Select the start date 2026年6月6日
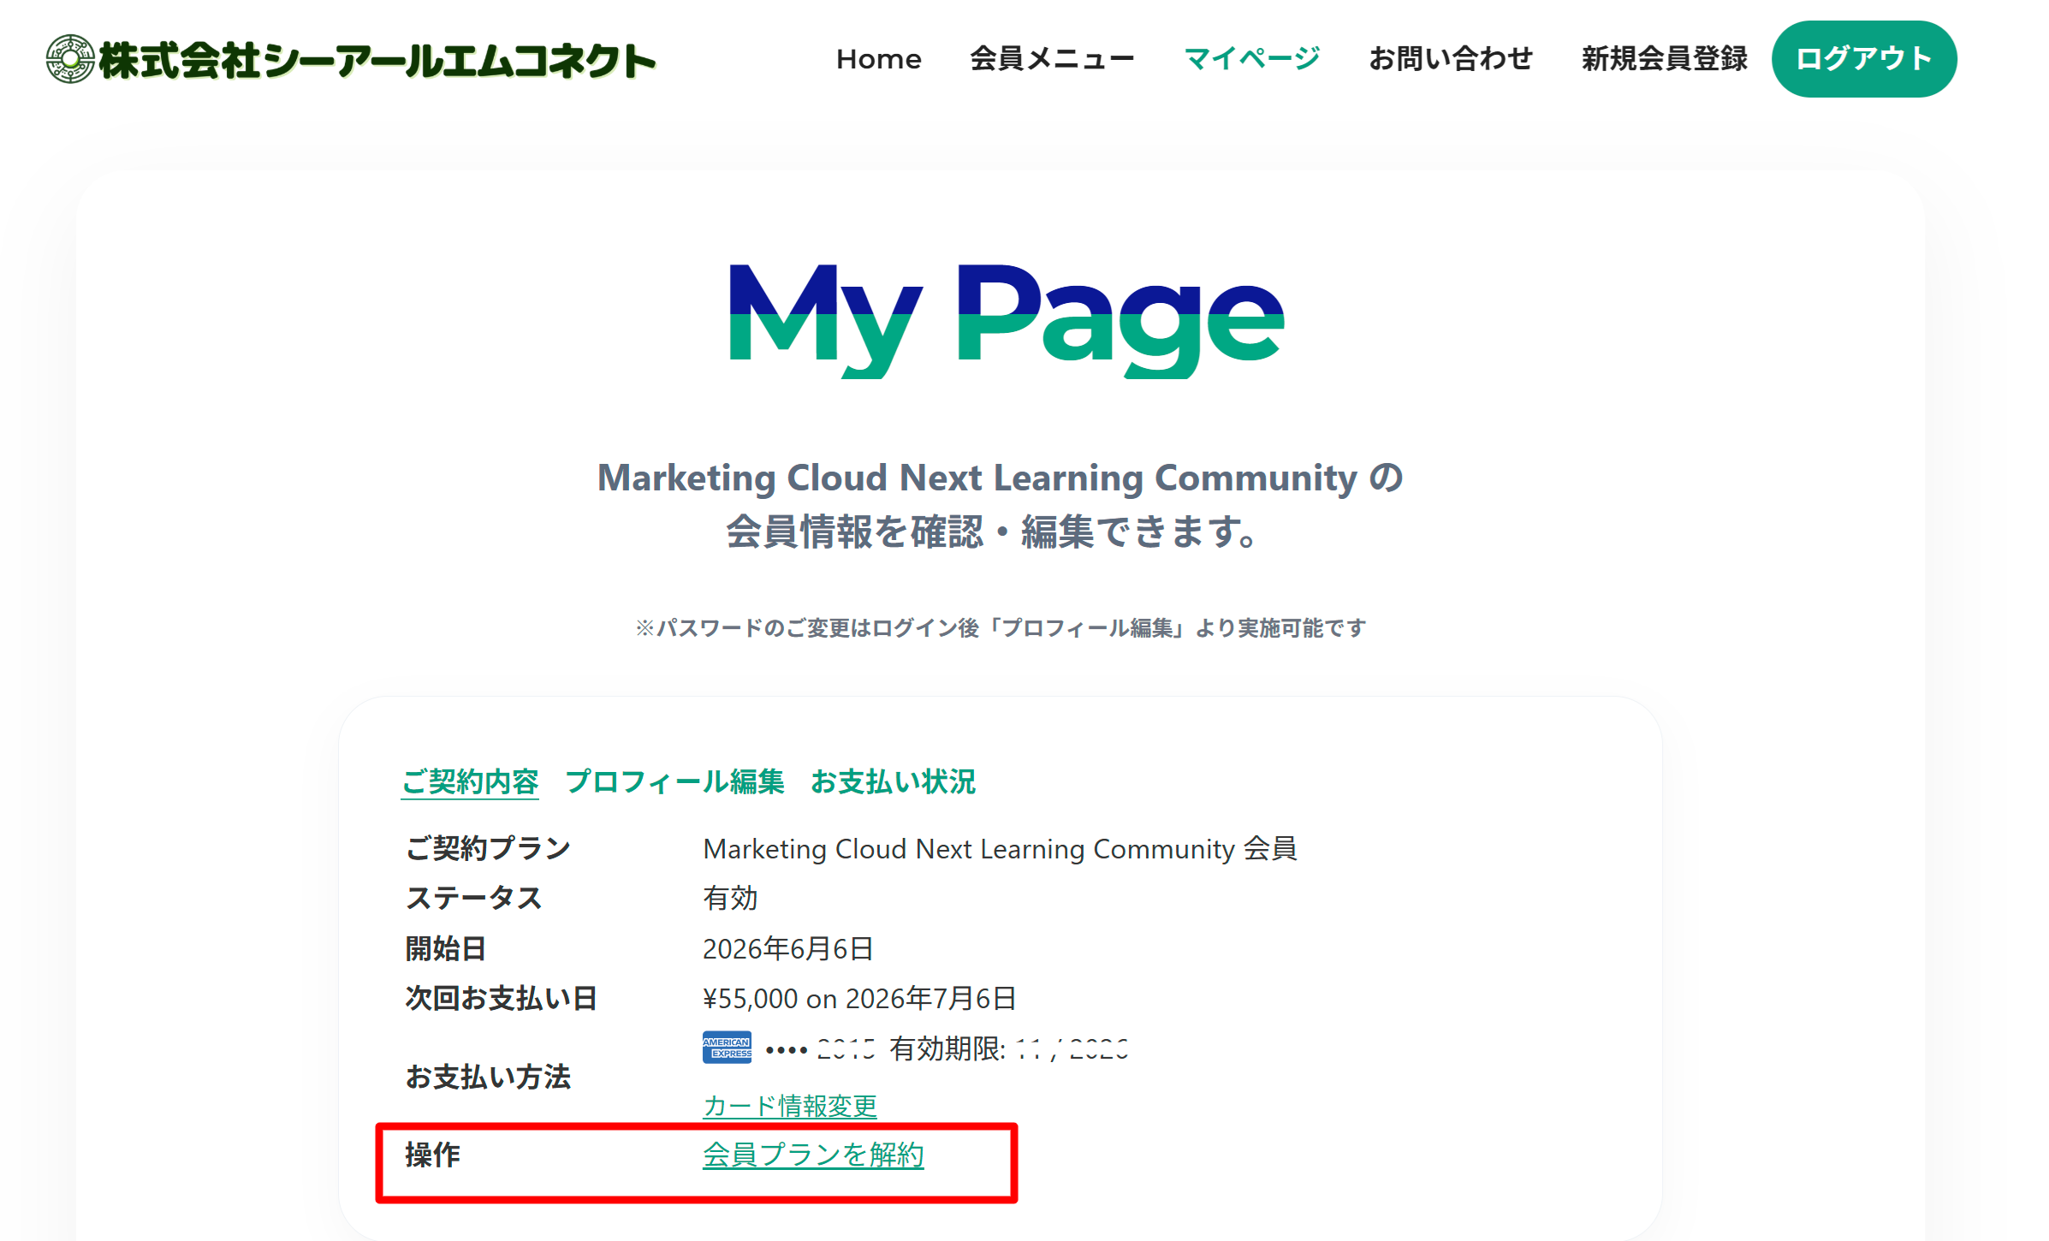 tap(787, 948)
